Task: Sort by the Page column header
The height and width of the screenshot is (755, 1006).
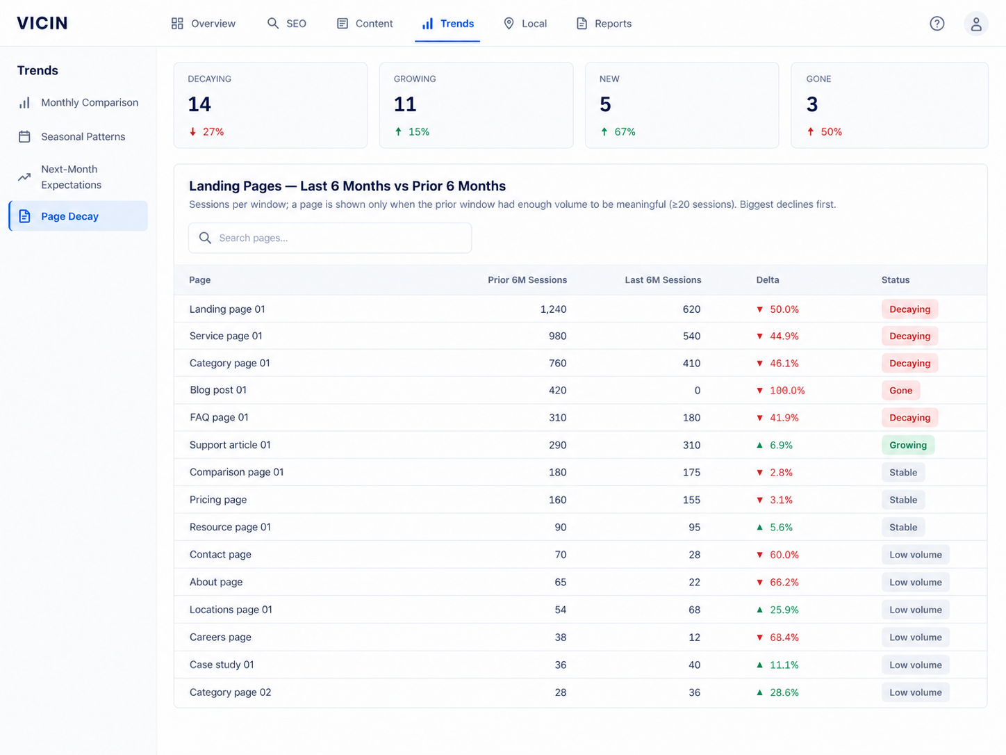Action: point(200,280)
